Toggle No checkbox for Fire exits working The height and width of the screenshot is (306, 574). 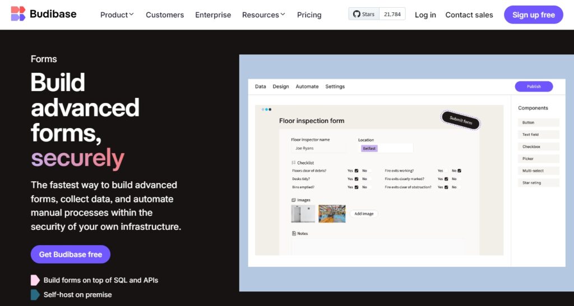[459, 171]
